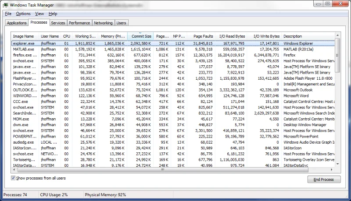Sort by NP Pool column header
351x201 pixels.
coord(179,36)
